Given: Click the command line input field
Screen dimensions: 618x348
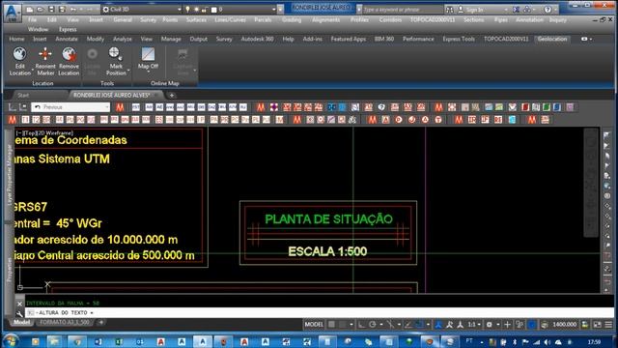Looking at the screenshot, I should tap(320, 312).
